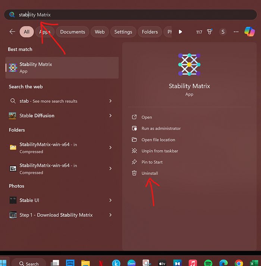261x266 pixels.
Task: Click the rewards points trophy icon
Action: [x=210, y=32]
